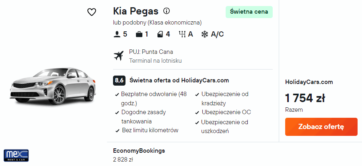Click the Mex Rent a Car logo
The width and height of the screenshot is (362, 166).
pos(16,155)
